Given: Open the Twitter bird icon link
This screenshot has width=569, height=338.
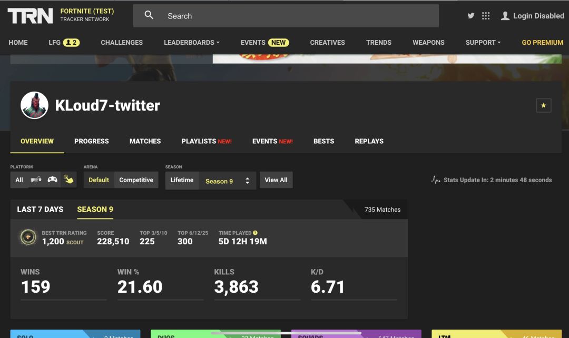Looking at the screenshot, I should click(470, 16).
